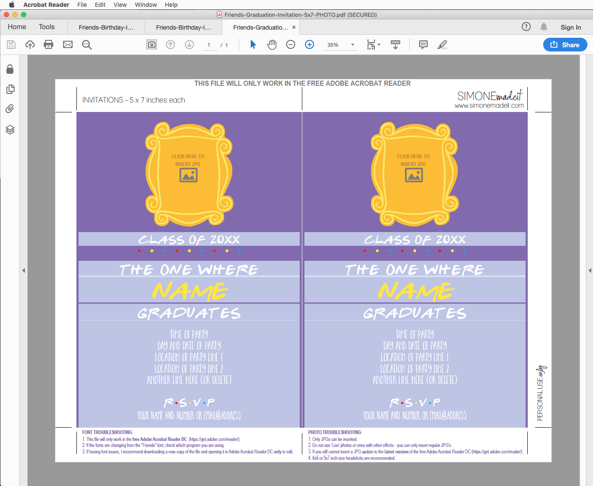Viewport: 593px width, 486px height.
Task: Open the zoom percentage dropdown
Action: pos(353,45)
